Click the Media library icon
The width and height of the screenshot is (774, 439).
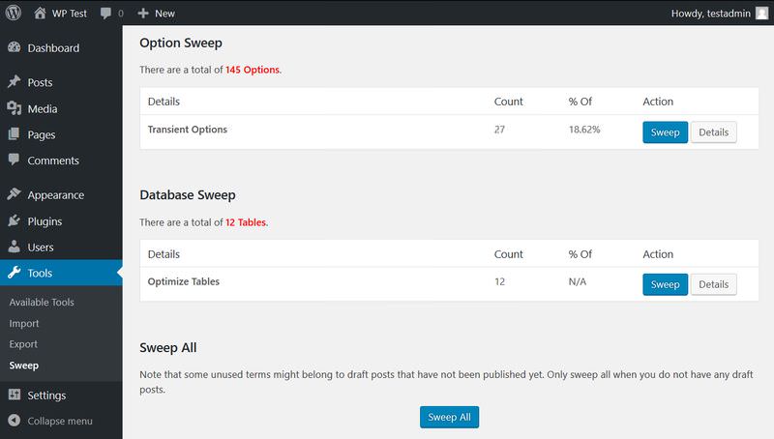[15, 108]
